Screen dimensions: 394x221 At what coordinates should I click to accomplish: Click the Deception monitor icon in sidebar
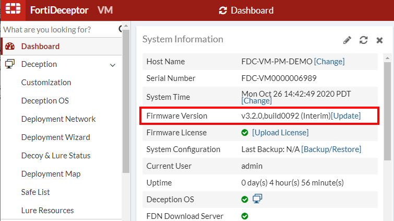tap(10, 64)
